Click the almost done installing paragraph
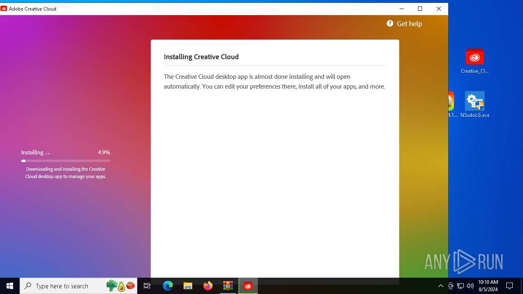Screen dimensions: 523x294 [x=275, y=81]
